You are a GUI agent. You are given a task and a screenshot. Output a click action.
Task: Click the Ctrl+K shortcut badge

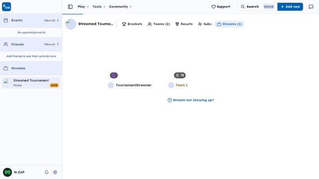[268, 7]
